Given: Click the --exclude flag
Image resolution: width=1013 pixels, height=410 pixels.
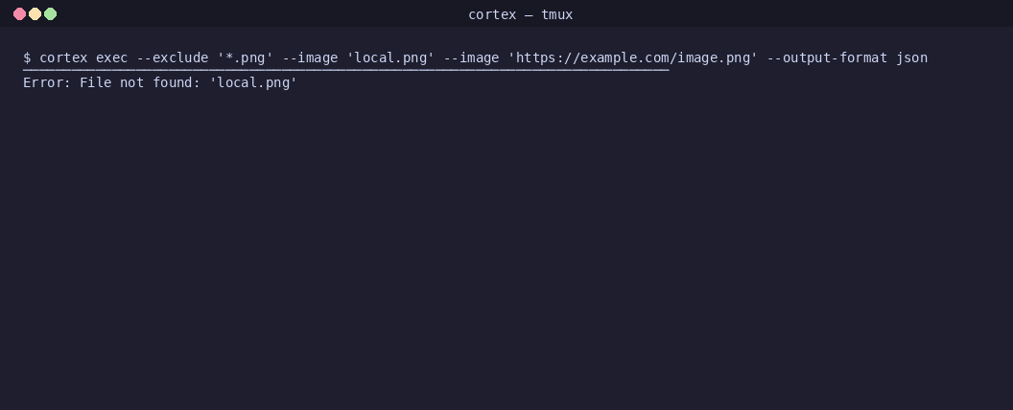Looking at the screenshot, I should click(173, 57).
